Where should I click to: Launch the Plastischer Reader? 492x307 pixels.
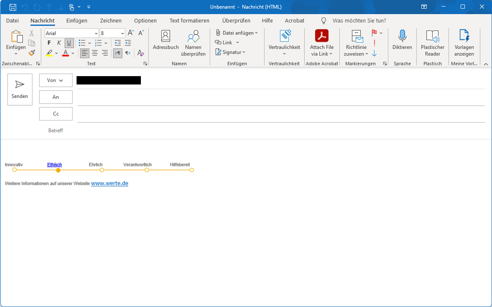[432, 43]
